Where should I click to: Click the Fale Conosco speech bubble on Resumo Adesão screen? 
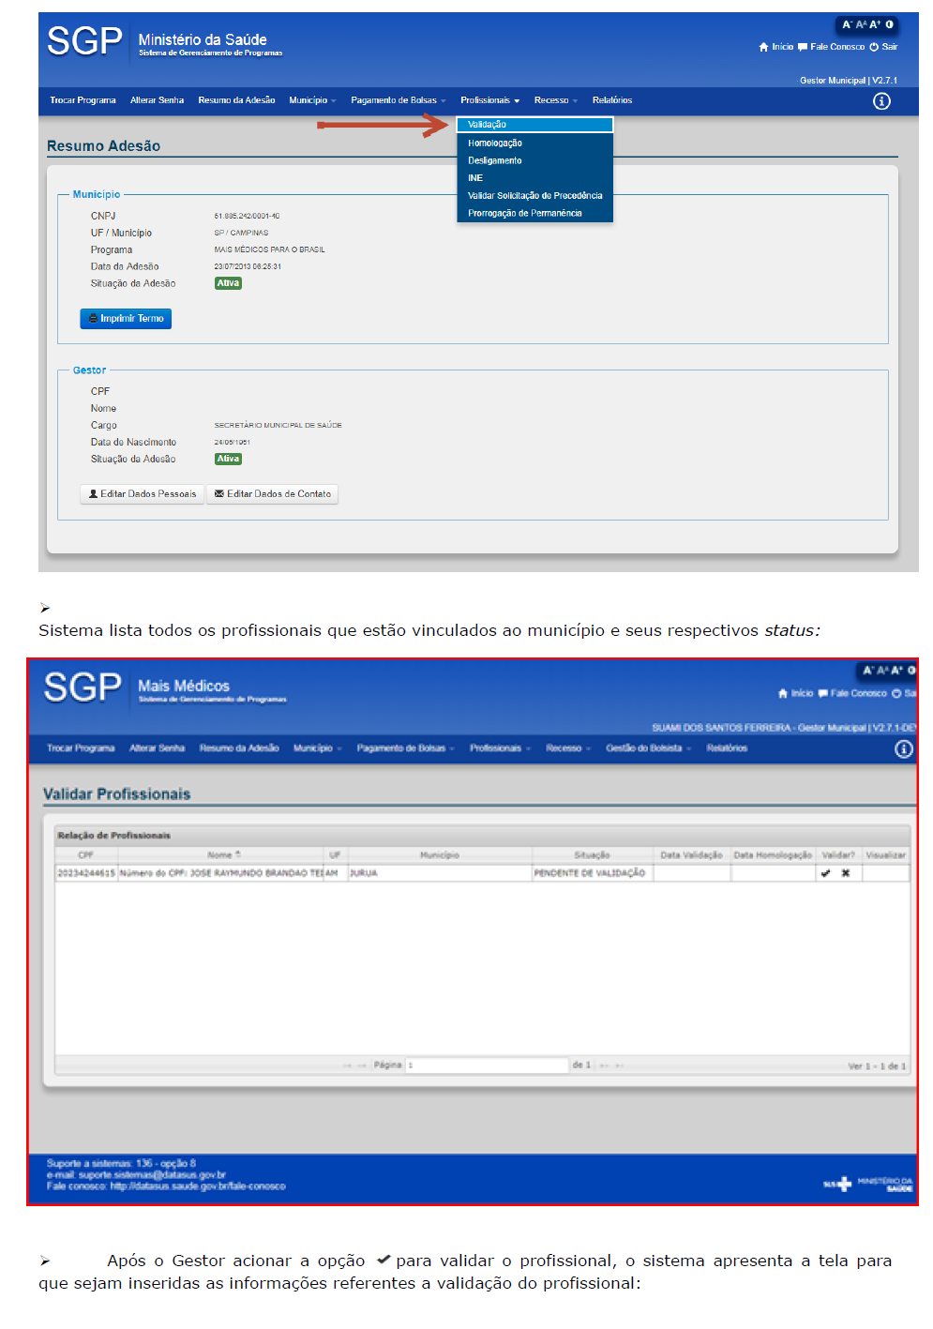(803, 47)
